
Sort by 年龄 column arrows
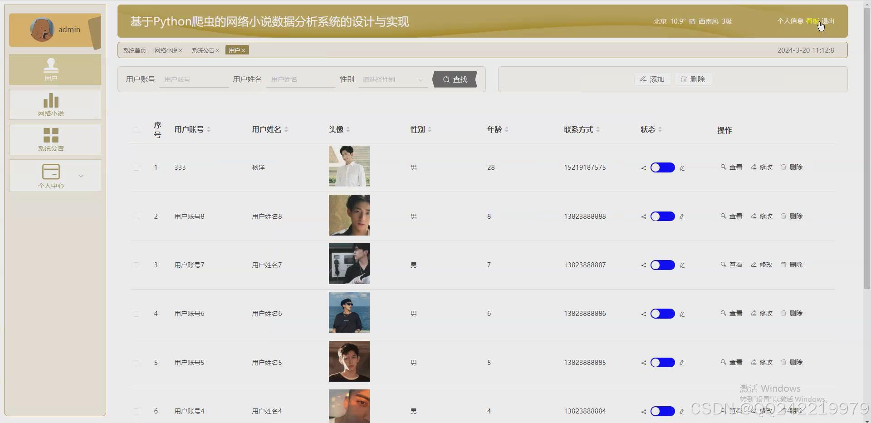(506, 130)
